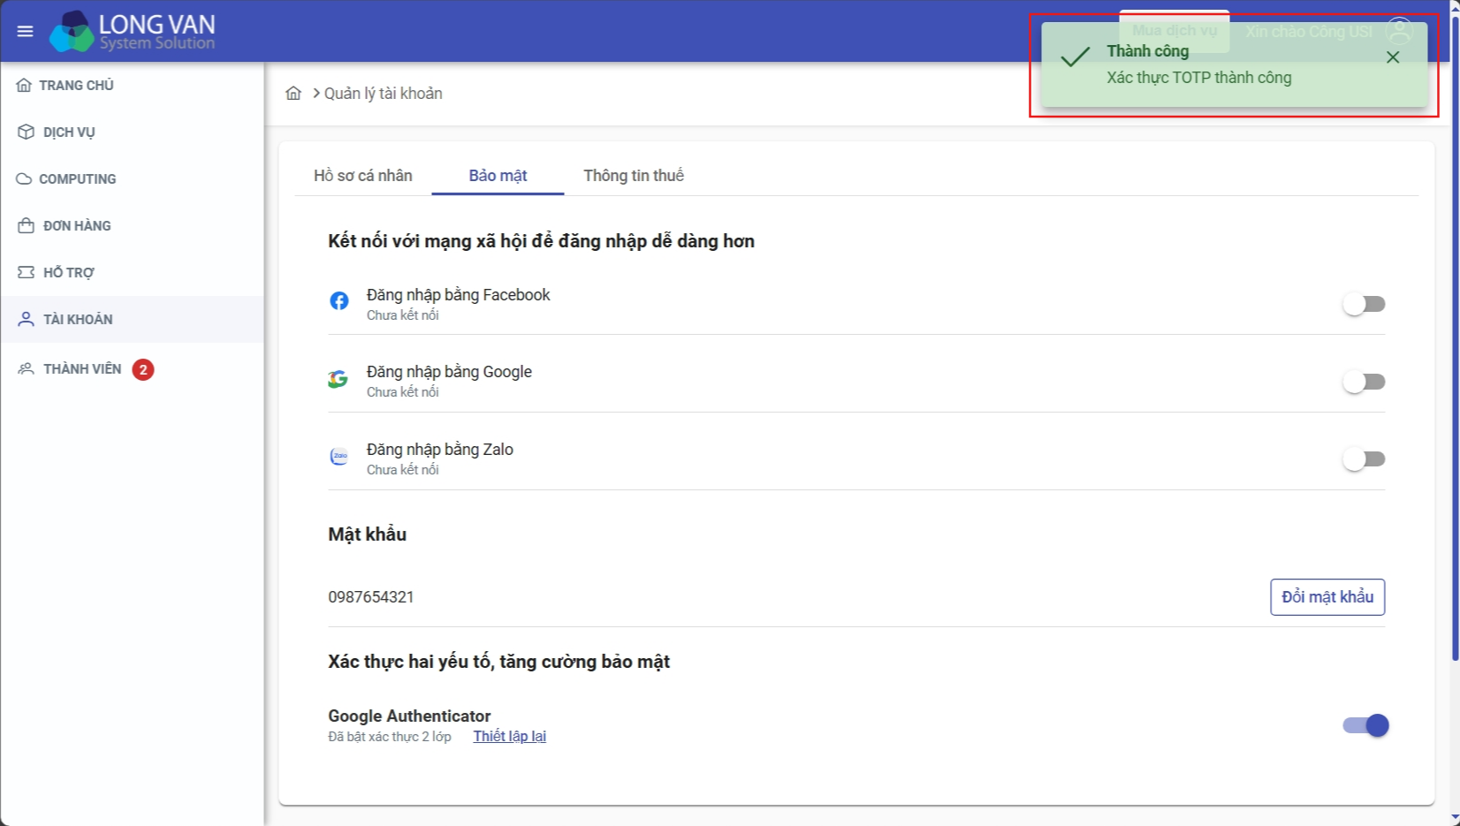Click Quản lý tài khoản breadcrumb
Viewport: 1460px width, 826px height.
coord(383,94)
